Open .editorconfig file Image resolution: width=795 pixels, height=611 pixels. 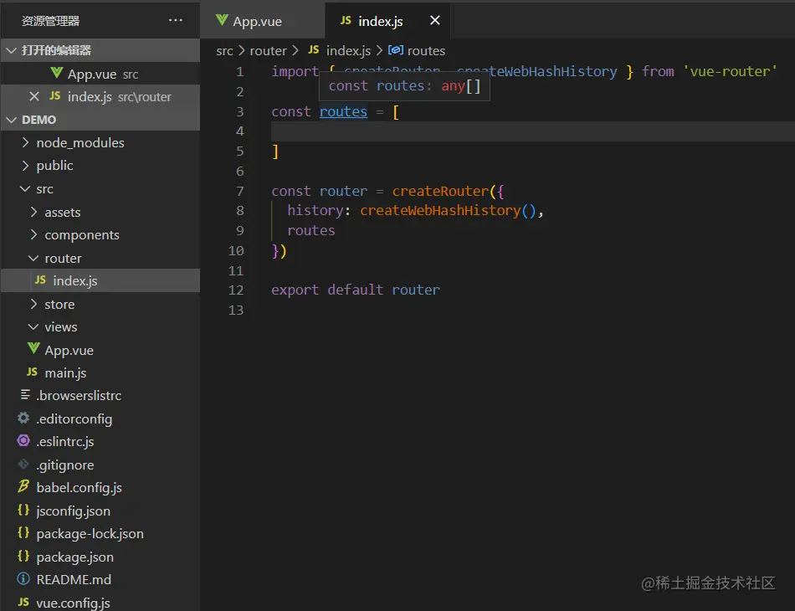[x=100, y=418]
